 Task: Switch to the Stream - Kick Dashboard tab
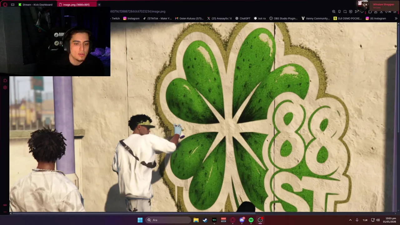[x=35, y=5]
